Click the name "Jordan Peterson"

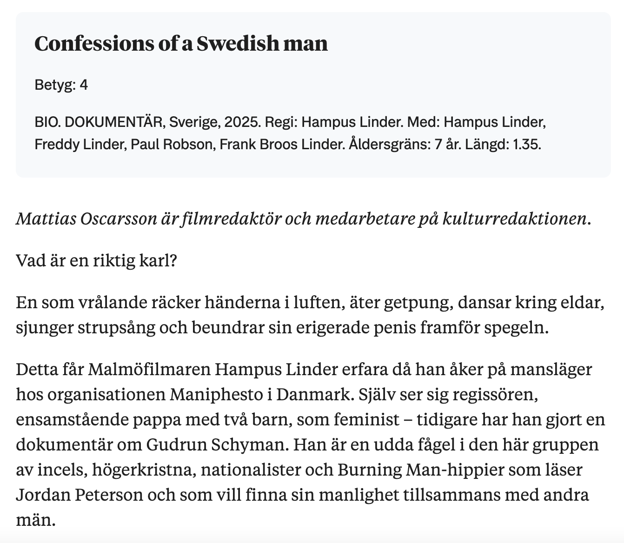point(80,495)
